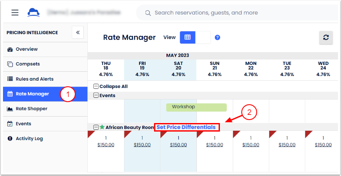Viewport: 341px width, 176px height.
Task: Open the hamburger main menu
Action: (x=15, y=12)
